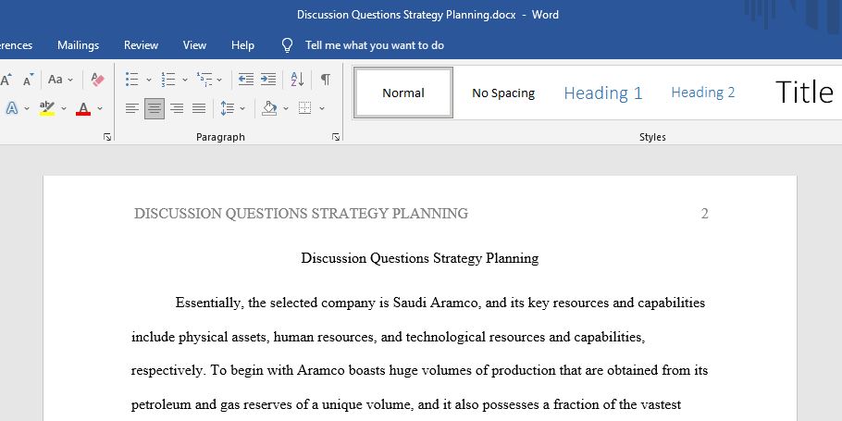Click the Multilevel List icon
842x421 pixels.
[204, 80]
